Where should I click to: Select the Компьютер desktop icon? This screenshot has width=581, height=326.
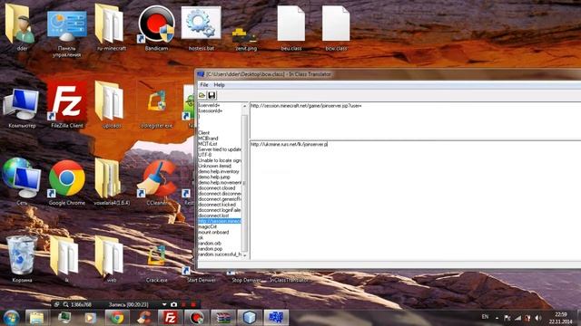pos(22,108)
